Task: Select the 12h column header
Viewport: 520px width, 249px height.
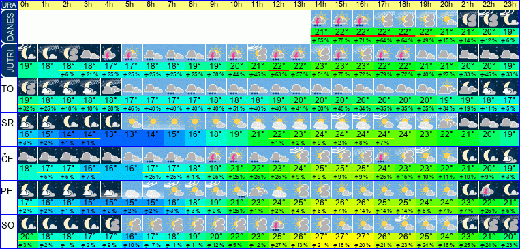Action: tap(279, 5)
